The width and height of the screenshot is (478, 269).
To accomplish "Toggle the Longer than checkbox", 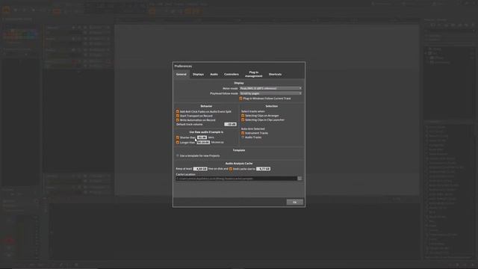I will [178, 143].
